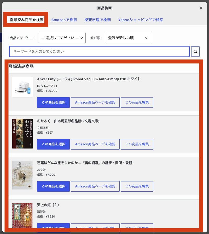
Task: Close the 商品検索 dialog with the X
Action: [x=201, y=8]
